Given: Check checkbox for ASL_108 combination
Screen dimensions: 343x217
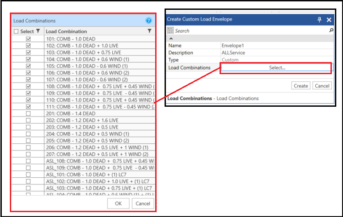Looking at the screenshot, I should click(x=28, y=161).
